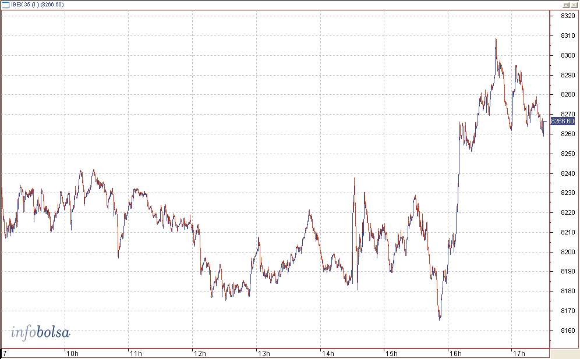Click the 15h time axis label
Screen dimensions: 580x359
click(391, 354)
